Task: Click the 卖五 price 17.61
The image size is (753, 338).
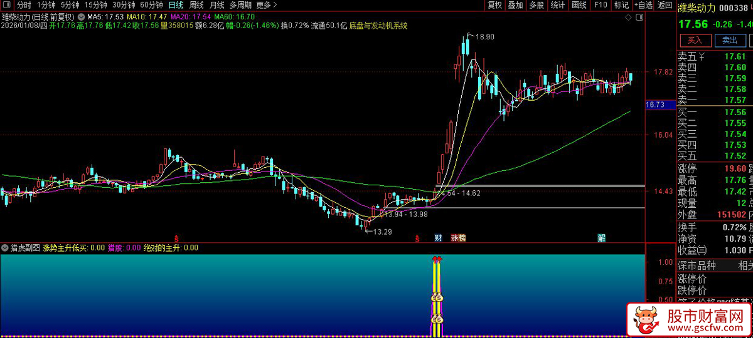Action: [735, 57]
